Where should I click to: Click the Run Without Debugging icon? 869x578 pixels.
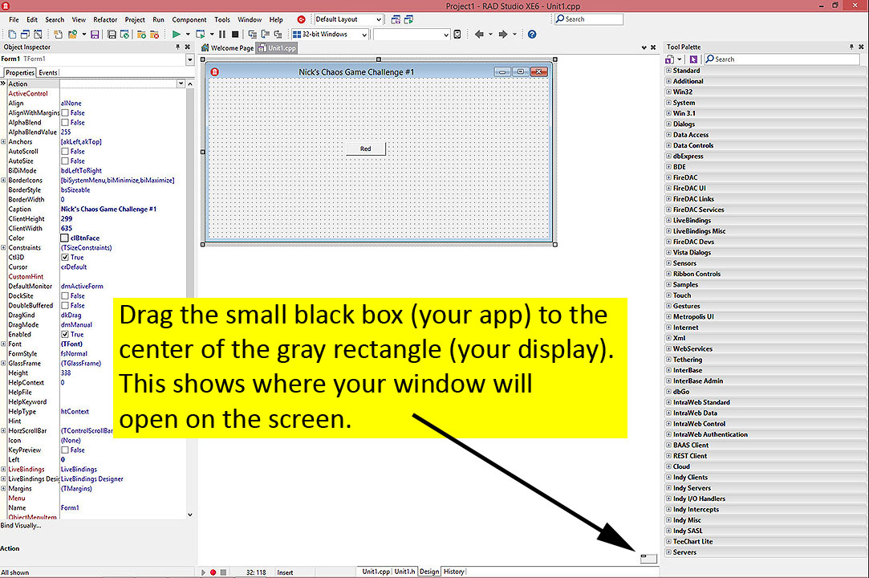tap(200, 35)
